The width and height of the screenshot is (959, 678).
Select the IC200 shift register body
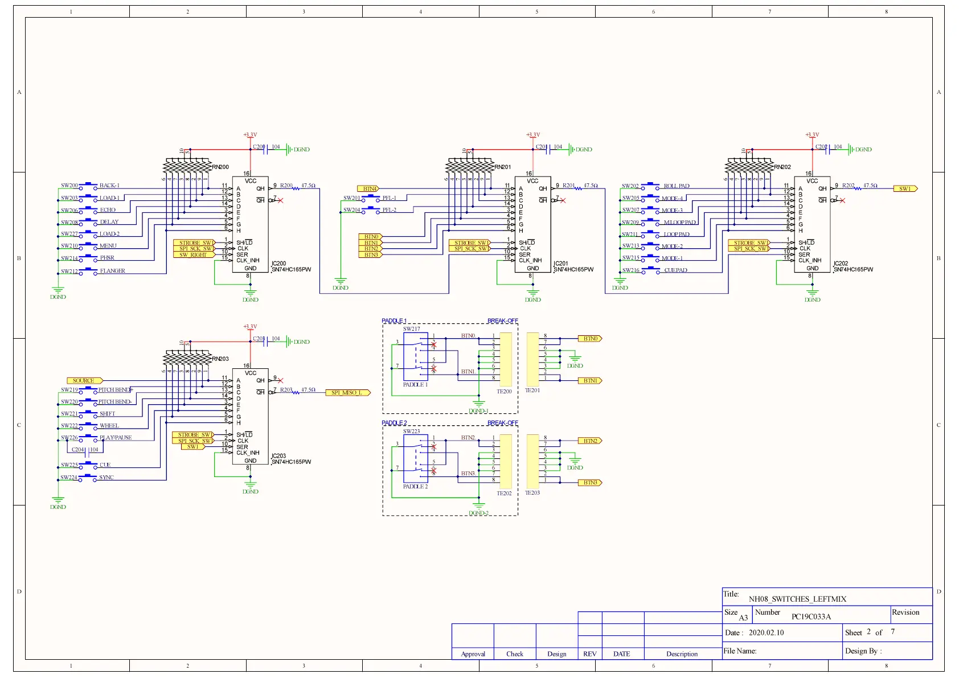250,224
